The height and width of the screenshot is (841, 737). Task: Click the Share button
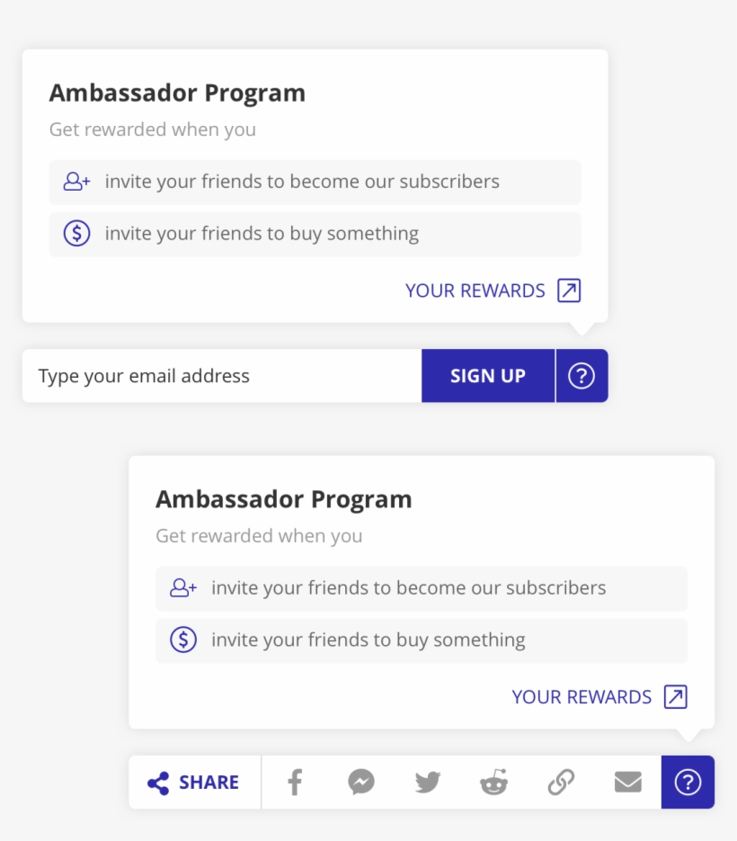(194, 783)
